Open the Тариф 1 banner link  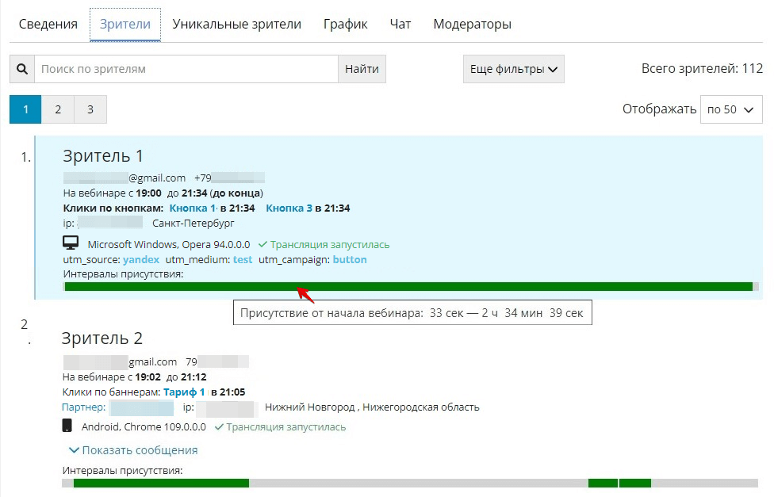click(184, 392)
